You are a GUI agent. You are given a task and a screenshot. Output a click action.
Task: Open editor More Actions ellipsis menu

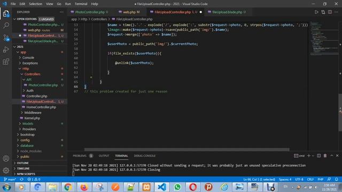336,12
